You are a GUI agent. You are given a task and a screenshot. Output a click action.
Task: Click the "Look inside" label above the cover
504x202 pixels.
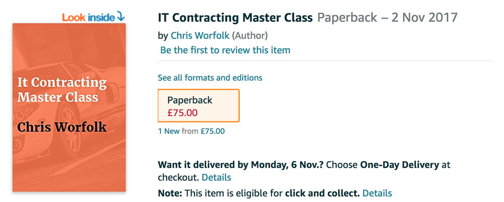[x=88, y=17]
